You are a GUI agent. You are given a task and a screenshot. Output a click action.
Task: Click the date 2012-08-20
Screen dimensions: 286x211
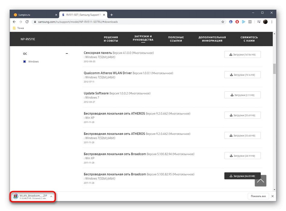tap(89, 62)
